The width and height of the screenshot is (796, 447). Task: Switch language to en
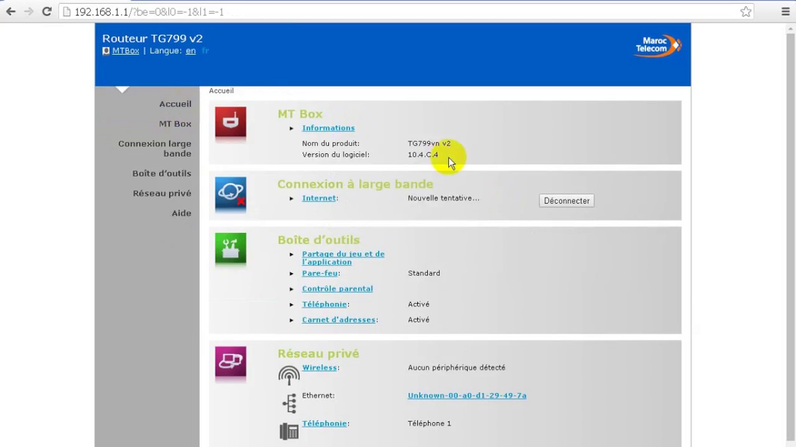[191, 51]
